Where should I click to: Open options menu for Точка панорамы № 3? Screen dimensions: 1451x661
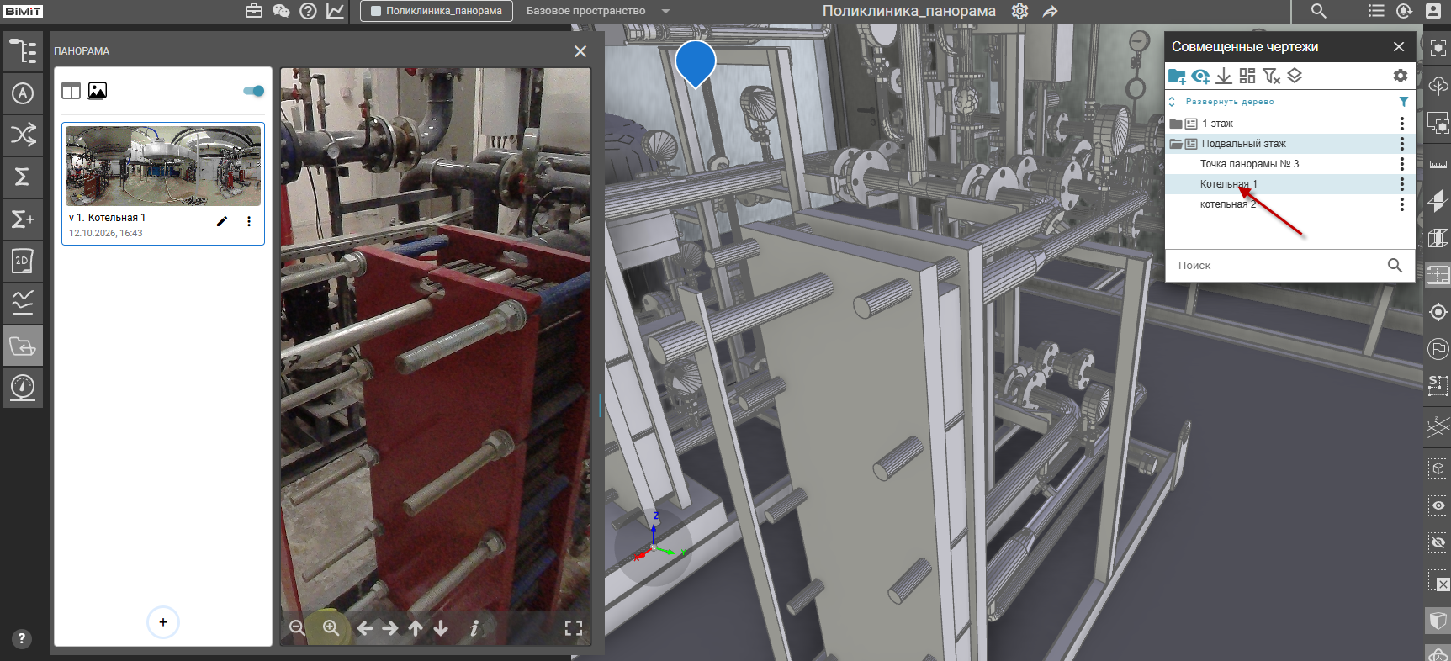tap(1401, 164)
